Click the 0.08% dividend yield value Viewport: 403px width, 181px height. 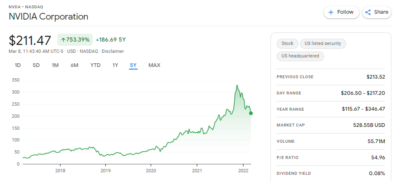point(377,174)
